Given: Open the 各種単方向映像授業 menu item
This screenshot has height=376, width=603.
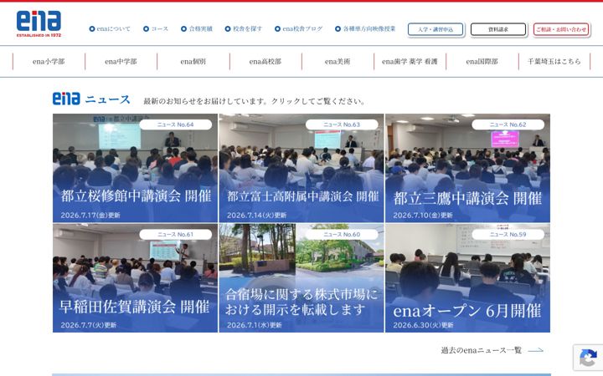Looking at the screenshot, I should 365,28.
